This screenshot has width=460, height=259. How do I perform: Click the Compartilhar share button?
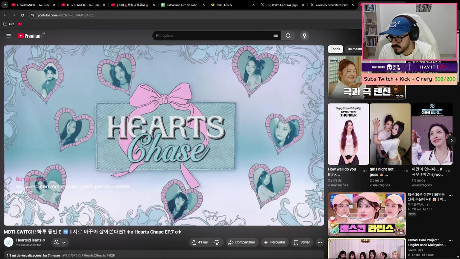[x=241, y=242]
